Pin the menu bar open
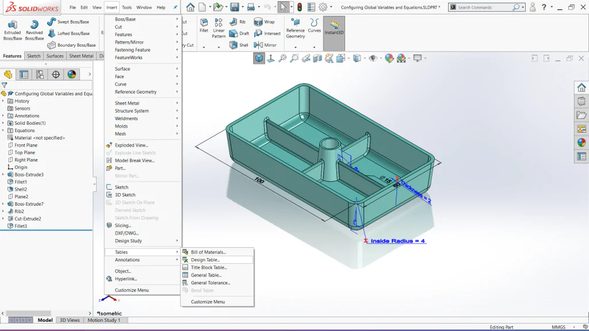 point(175,7)
